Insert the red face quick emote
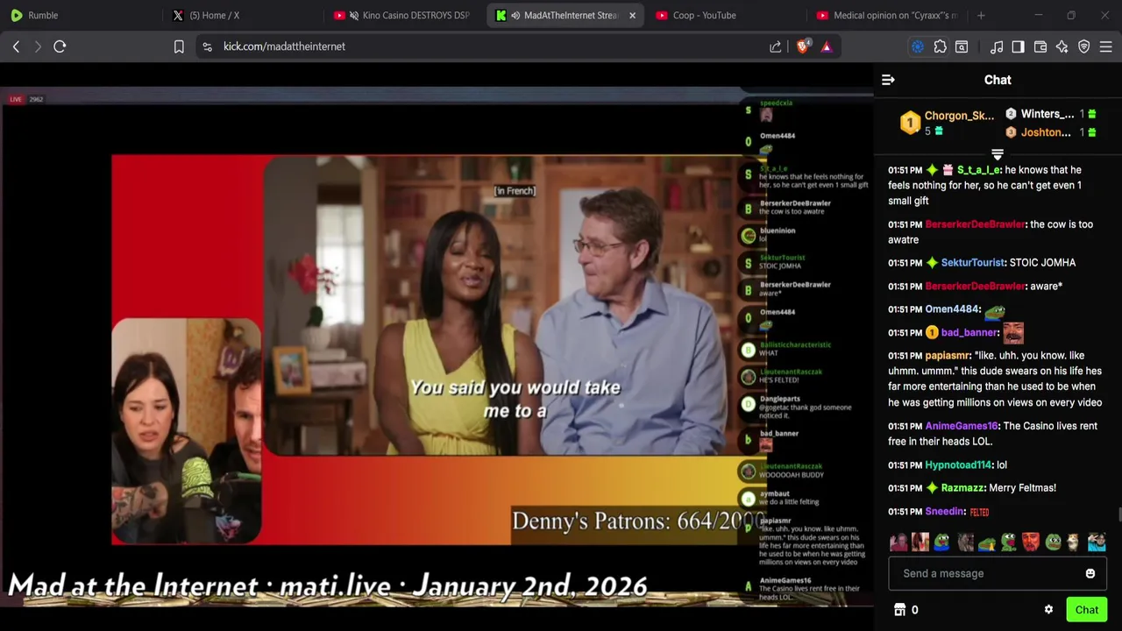The image size is (1122, 631). click(x=1031, y=542)
